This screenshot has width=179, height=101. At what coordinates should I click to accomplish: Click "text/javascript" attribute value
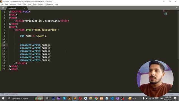coord(45,30)
